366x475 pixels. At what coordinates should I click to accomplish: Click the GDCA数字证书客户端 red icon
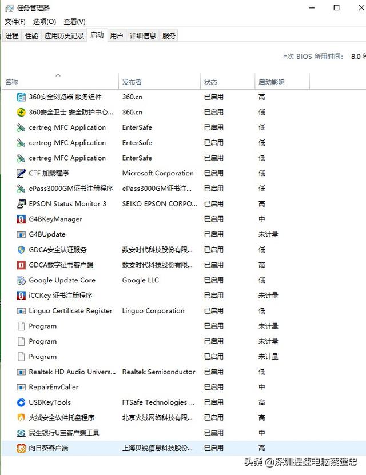[21, 265]
